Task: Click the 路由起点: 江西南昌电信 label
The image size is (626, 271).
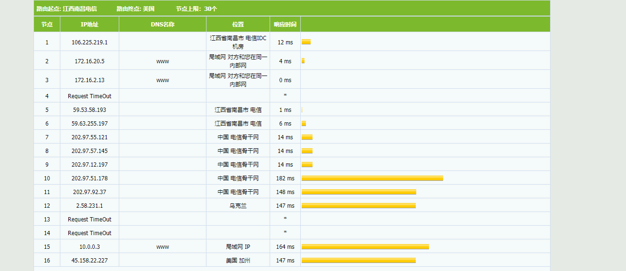Action: (66, 8)
